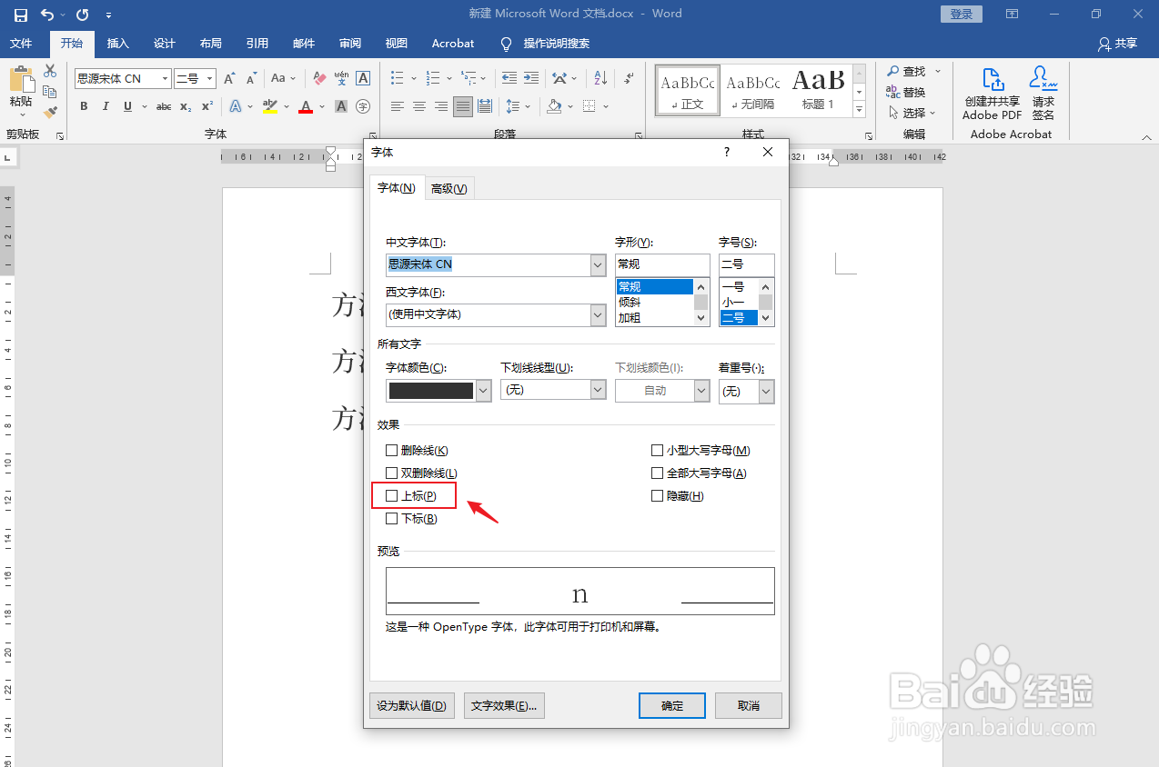
Task: Click the 共享 Share button
Action: 1117,43
